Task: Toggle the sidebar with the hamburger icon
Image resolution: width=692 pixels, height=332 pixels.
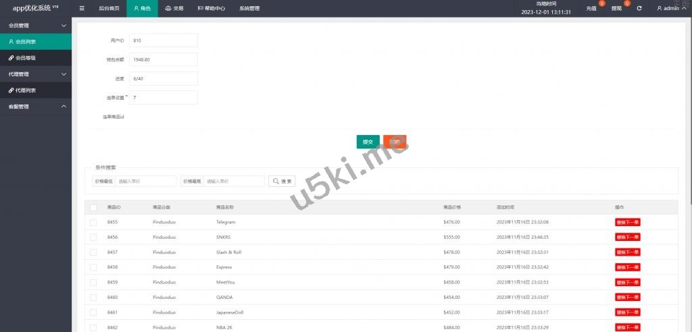Action: (82, 9)
